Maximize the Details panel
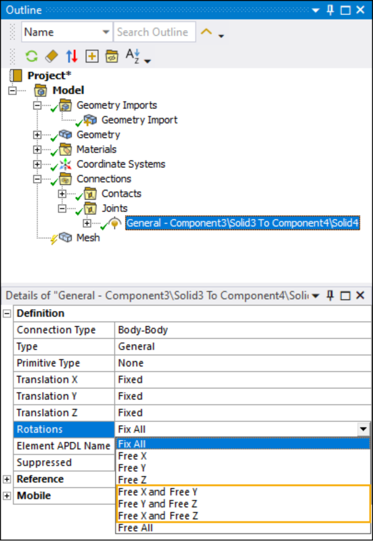This screenshot has width=373, height=541. tap(345, 296)
